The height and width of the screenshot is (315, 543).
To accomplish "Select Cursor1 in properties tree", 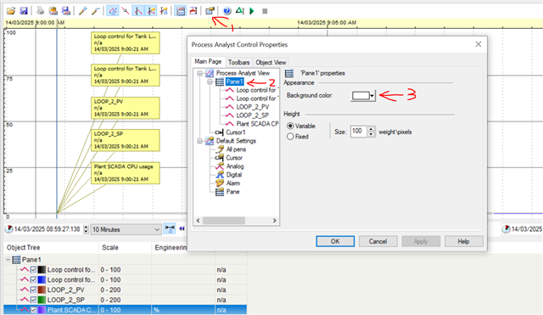I will coord(236,132).
